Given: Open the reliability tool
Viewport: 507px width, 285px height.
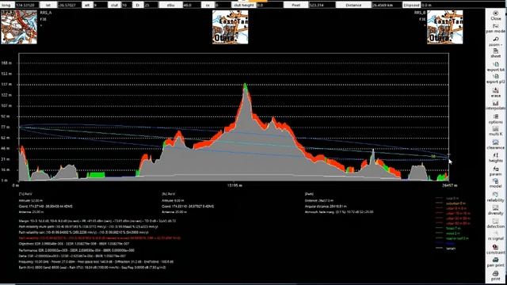Looking at the screenshot, I should click(x=495, y=197).
